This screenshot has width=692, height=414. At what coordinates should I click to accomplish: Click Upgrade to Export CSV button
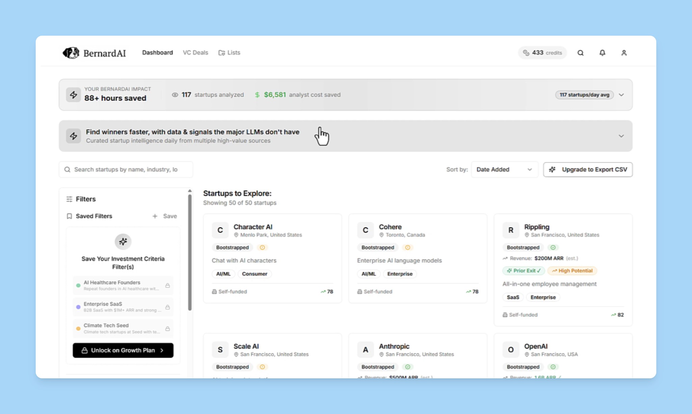click(x=588, y=169)
